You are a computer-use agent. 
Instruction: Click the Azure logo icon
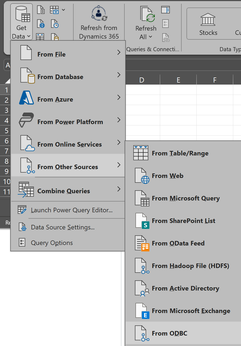[x=27, y=98]
